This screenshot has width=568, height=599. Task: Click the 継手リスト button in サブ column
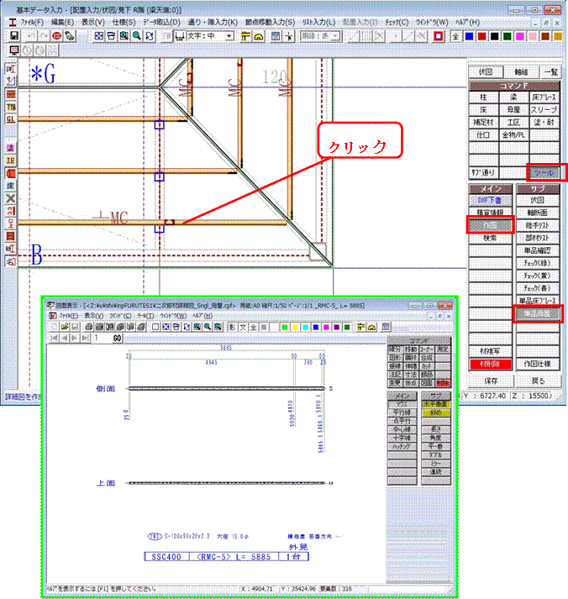click(538, 225)
